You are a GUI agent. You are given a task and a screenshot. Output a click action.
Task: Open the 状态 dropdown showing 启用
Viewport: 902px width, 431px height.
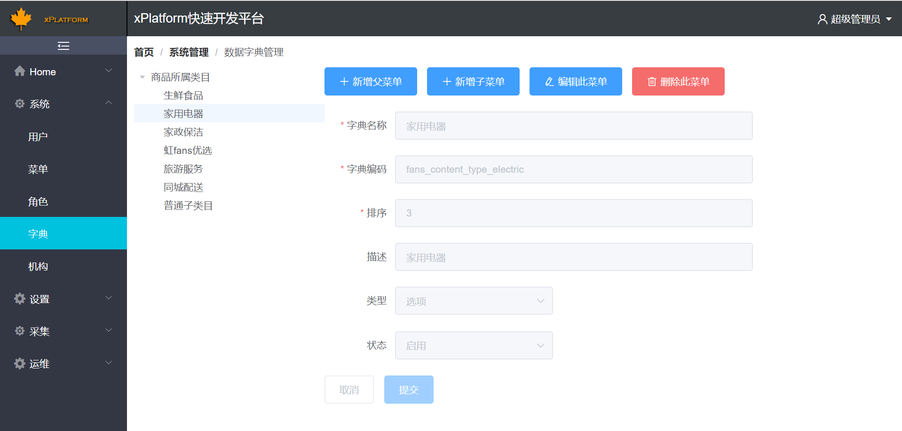[x=474, y=345]
